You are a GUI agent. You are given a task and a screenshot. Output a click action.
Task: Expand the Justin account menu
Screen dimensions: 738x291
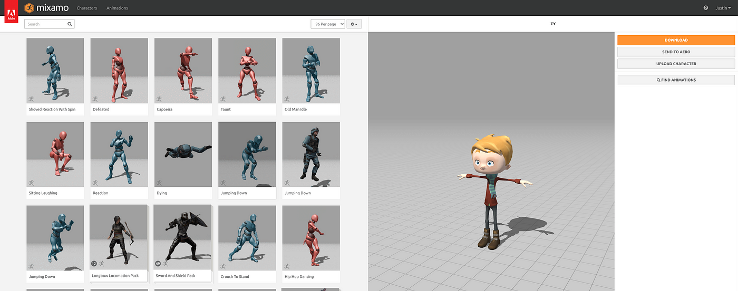723,8
